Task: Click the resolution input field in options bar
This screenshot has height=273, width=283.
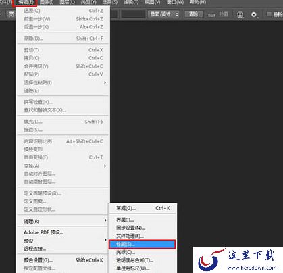Action: 133,14
